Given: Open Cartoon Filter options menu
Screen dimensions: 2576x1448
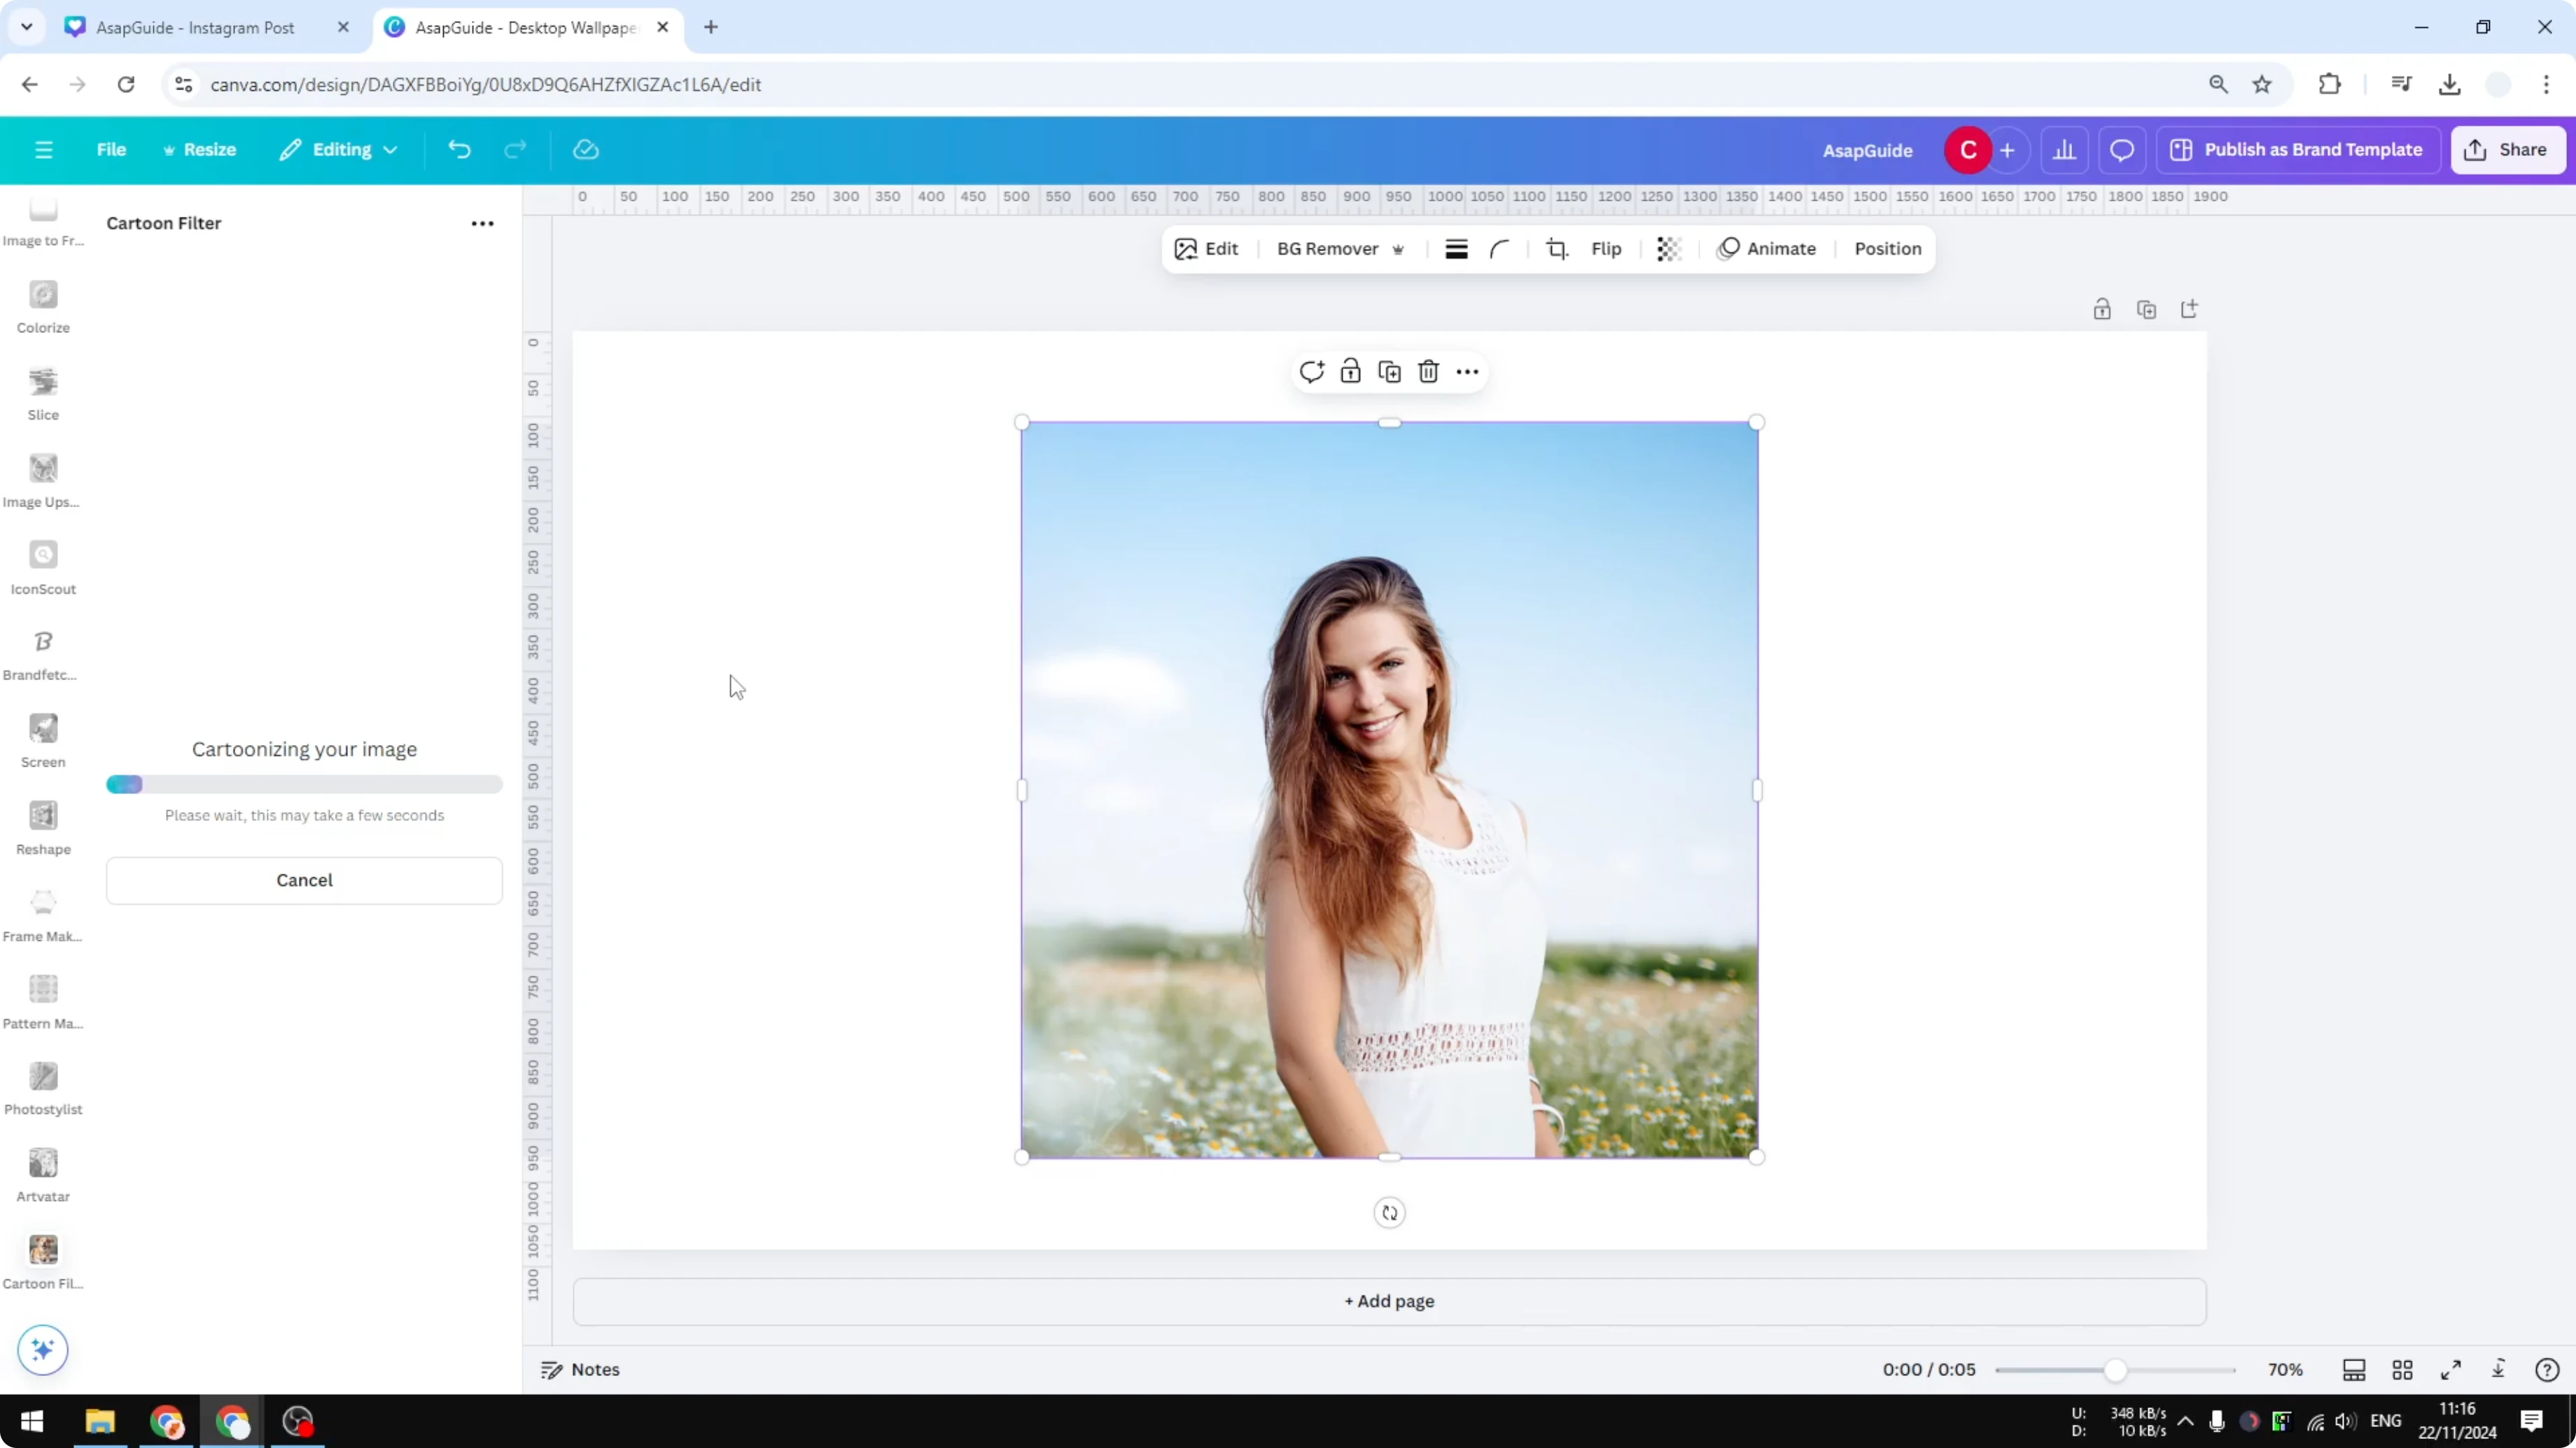Looking at the screenshot, I should point(483,223).
